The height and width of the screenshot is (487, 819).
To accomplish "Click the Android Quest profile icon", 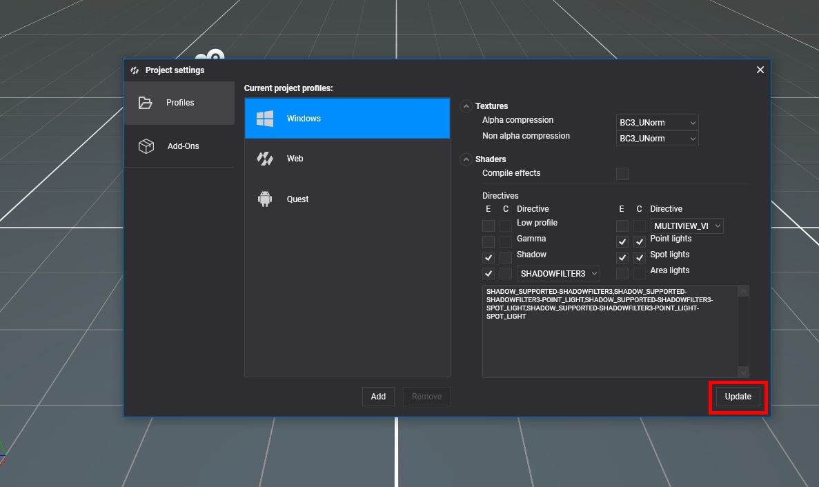I will [x=265, y=199].
